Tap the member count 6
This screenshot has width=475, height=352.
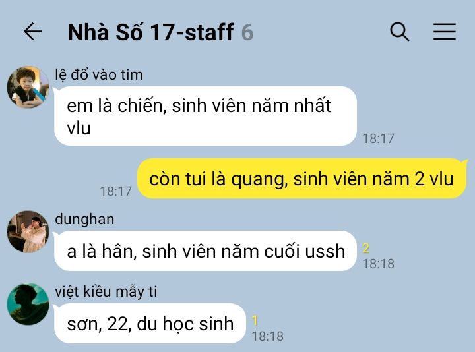(247, 32)
